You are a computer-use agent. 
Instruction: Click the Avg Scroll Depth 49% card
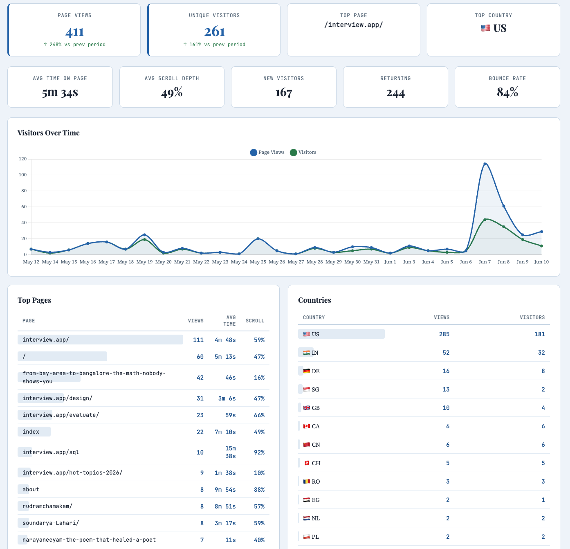tap(172, 87)
